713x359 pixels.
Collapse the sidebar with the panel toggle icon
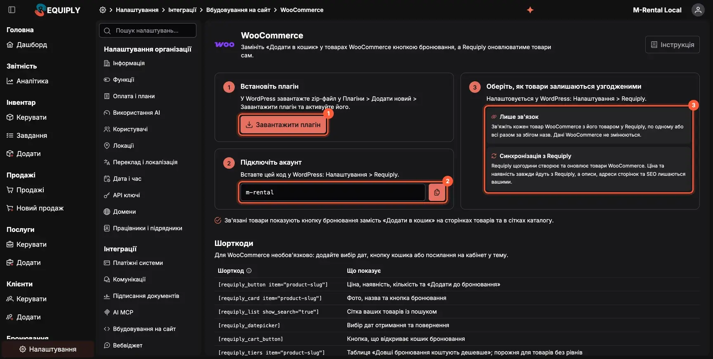12,10
